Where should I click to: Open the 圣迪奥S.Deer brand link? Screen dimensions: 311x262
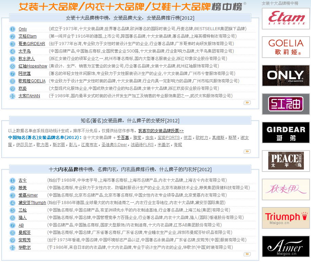114,145
